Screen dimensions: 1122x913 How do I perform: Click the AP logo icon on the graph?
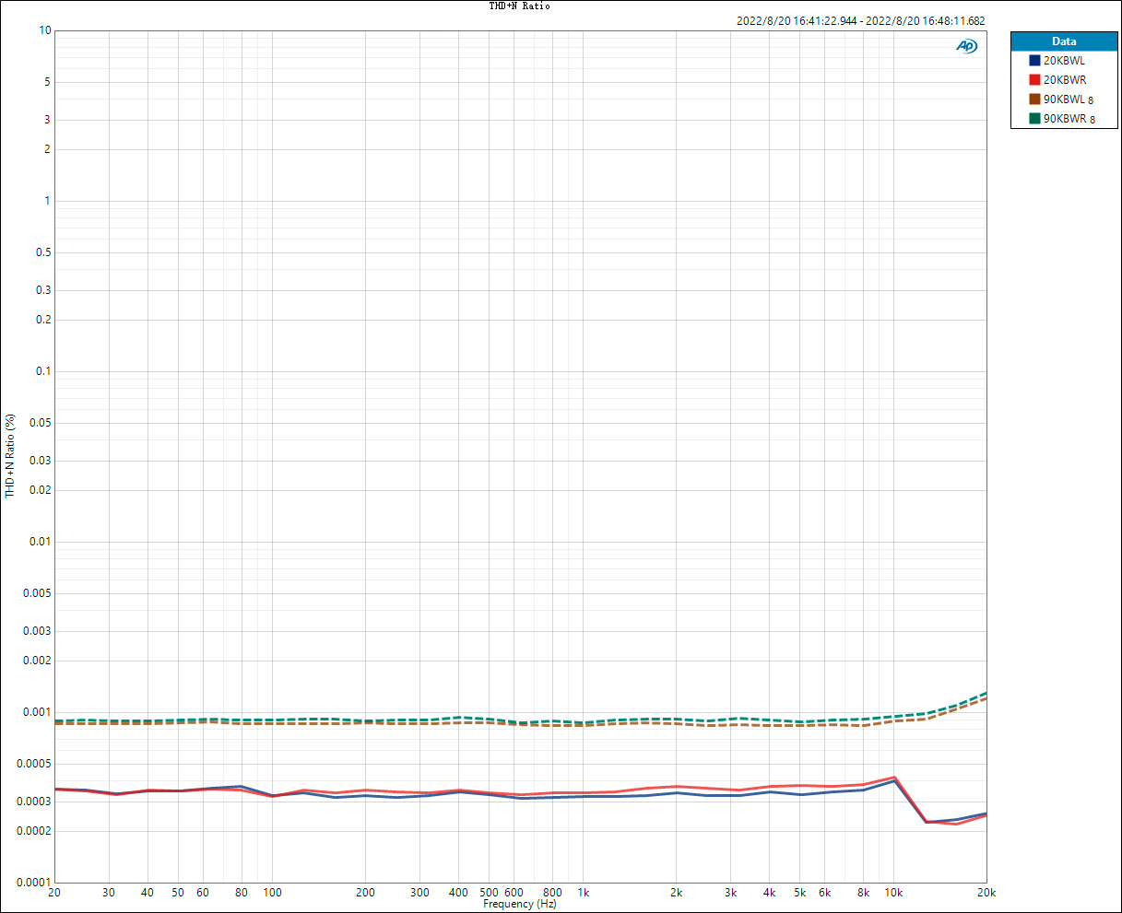click(966, 46)
